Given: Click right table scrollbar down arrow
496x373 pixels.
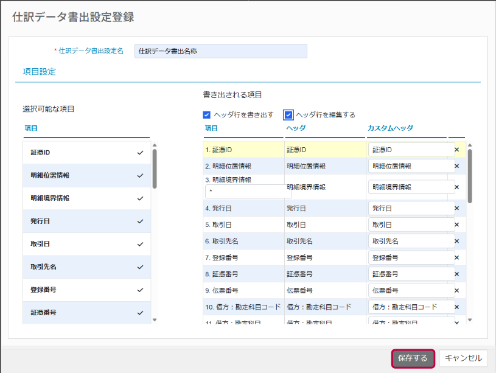Looking at the screenshot, I should (470, 320).
